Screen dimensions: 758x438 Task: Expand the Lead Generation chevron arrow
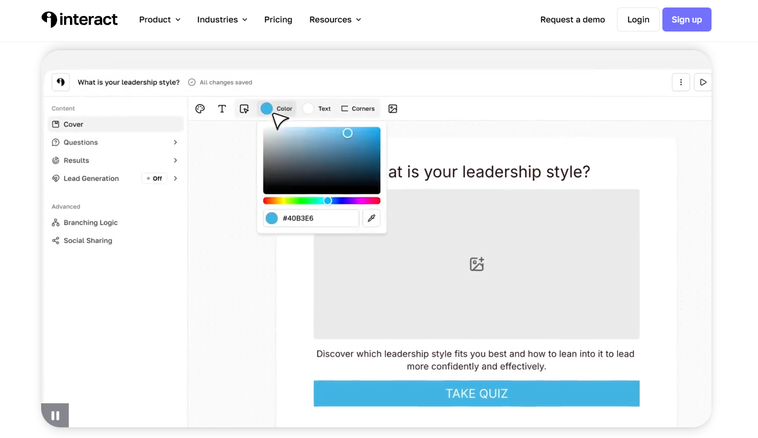[x=175, y=178]
